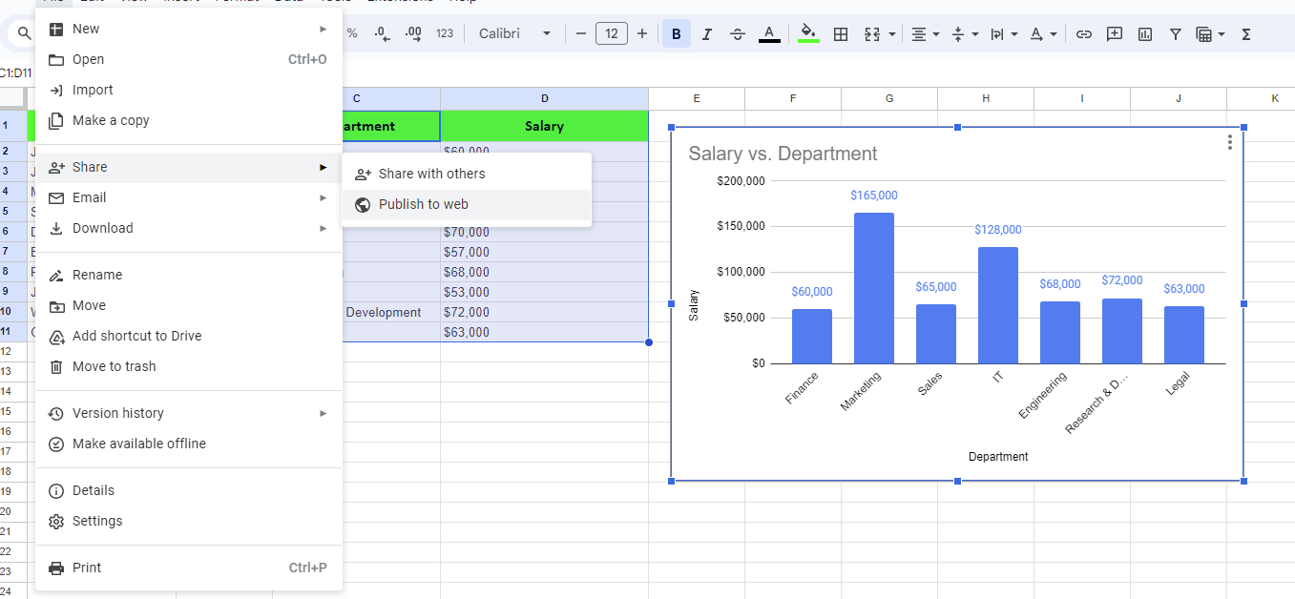Select column G header
Viewport: 1295px width, 599px height.
click(x=889, y=98)
